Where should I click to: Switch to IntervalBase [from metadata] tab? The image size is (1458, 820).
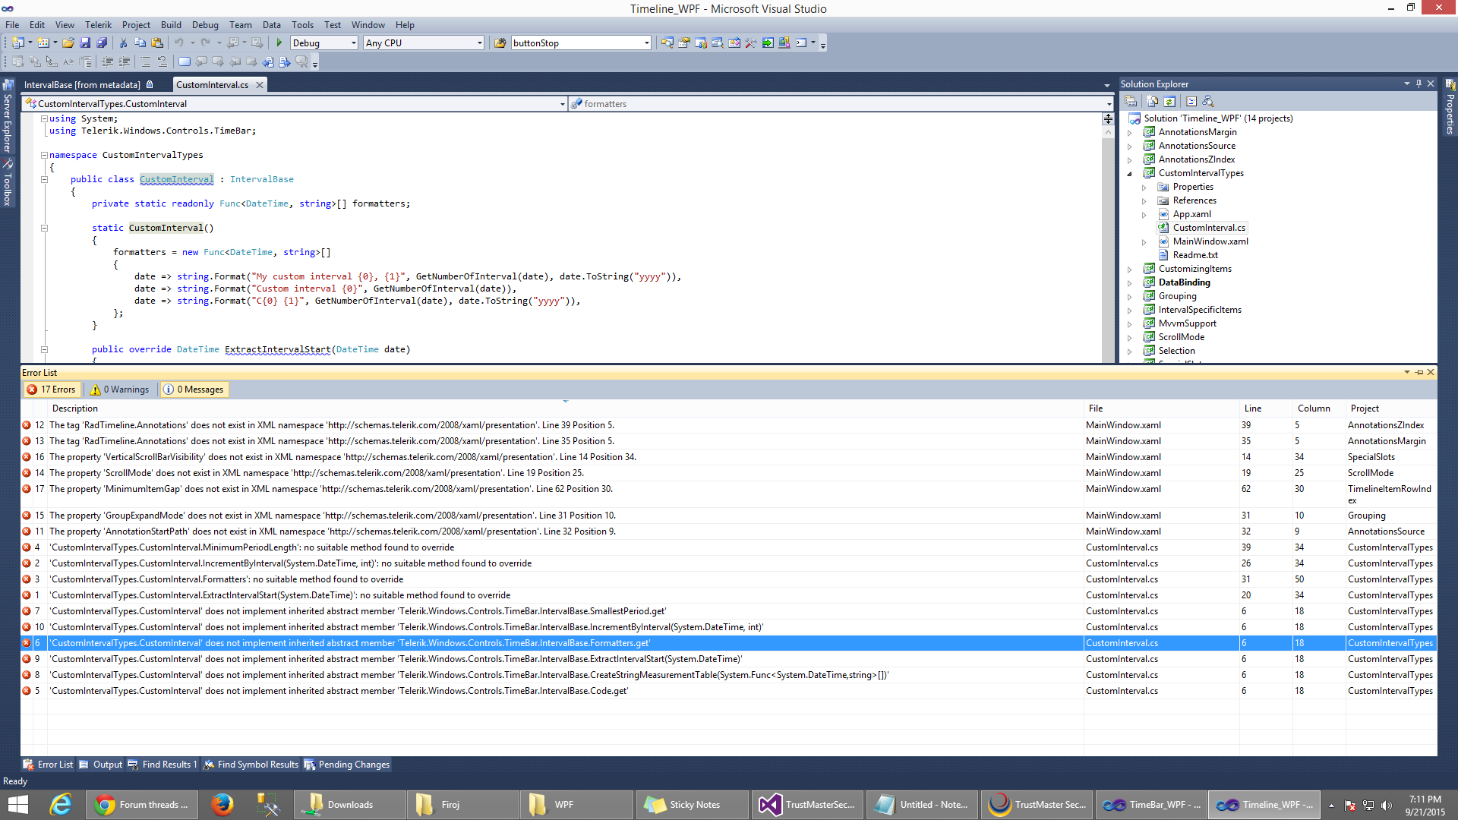coord(82,84)
